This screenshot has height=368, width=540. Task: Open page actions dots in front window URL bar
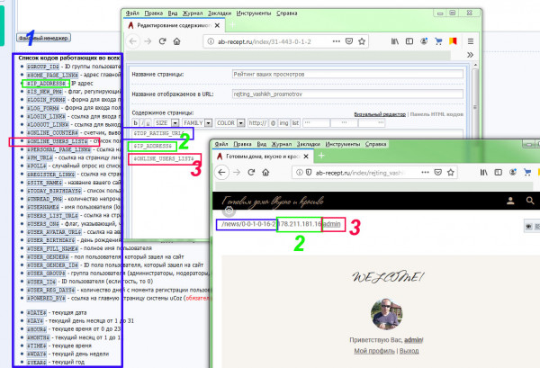tap(425, 172)
